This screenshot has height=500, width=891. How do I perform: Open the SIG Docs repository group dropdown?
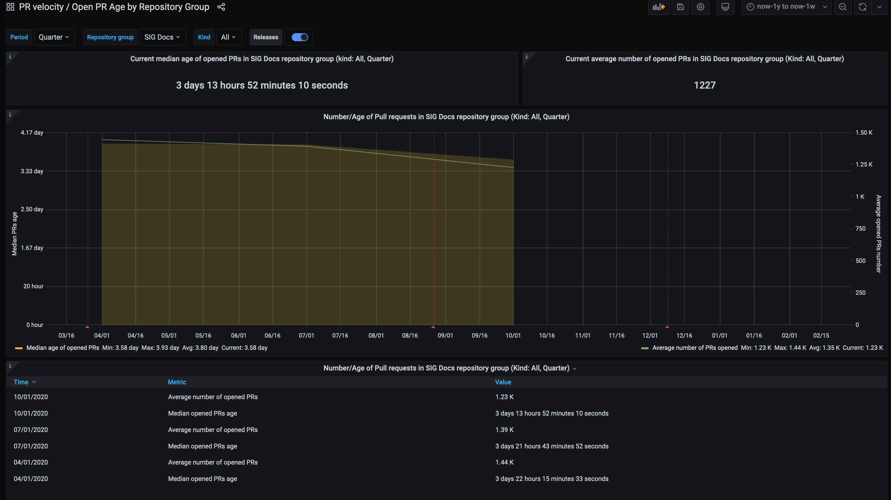[162, 37]
